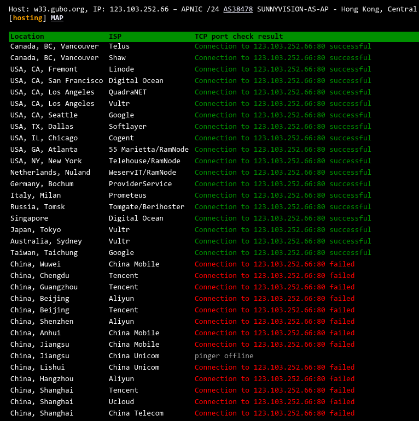Click 'USA, TX, Dallas' location
Image resolution: width=419 pixels, height=421 pixels.
pyautogui.click(x=42, y=127)
